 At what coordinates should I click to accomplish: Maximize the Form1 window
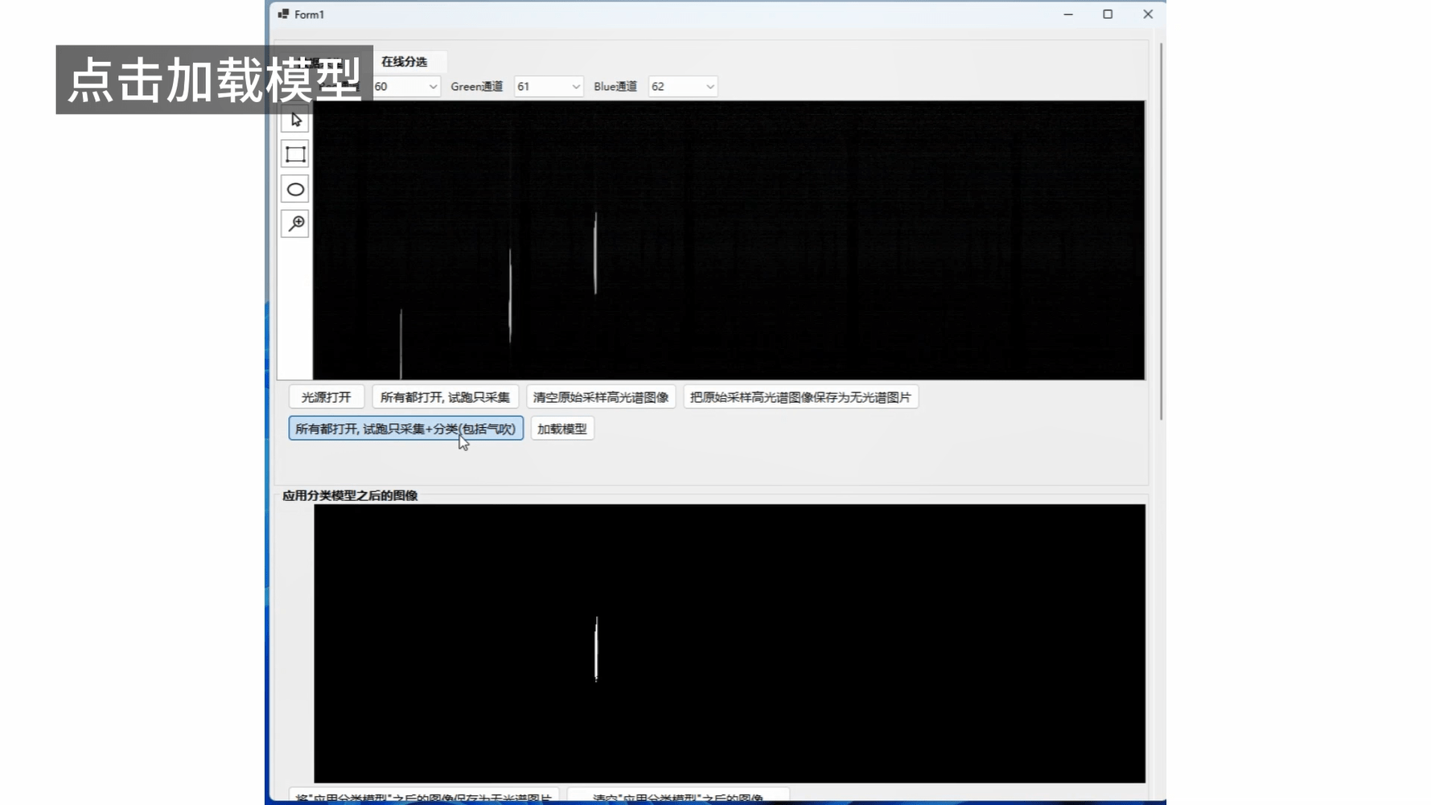[x=1108, y=14]
